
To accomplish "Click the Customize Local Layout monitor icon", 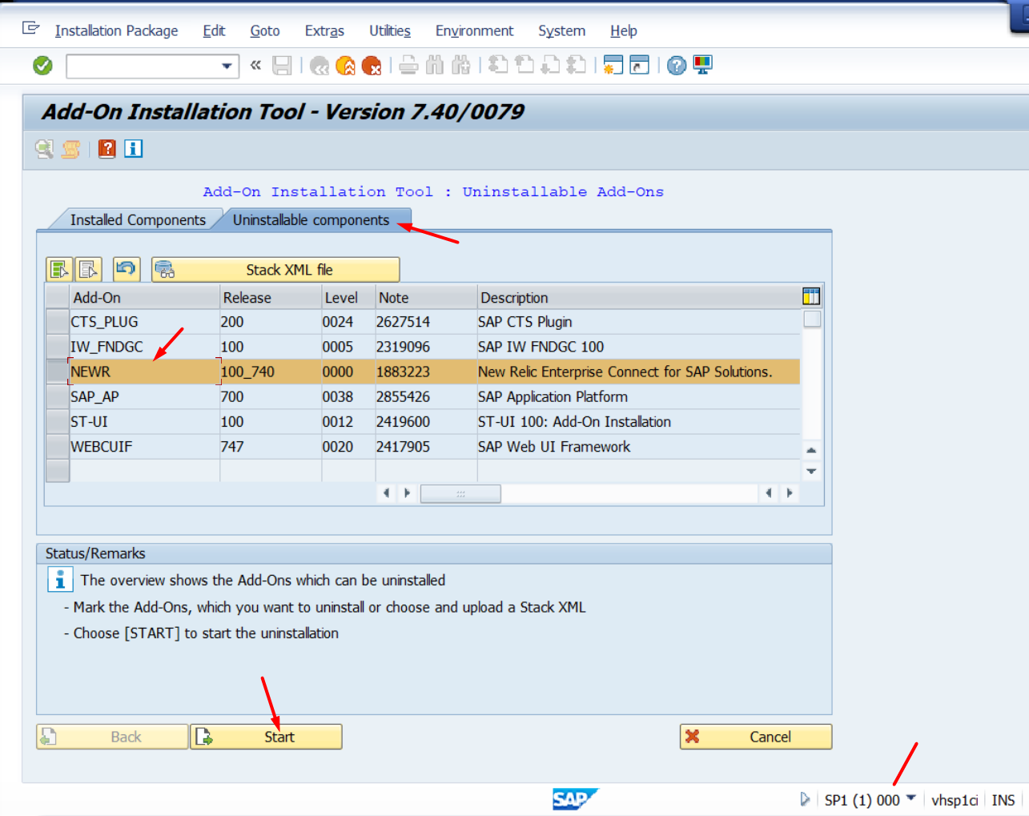I will coord(702,65).
